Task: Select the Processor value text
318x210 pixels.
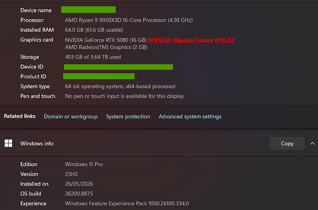Action: [x=129, y=20]
